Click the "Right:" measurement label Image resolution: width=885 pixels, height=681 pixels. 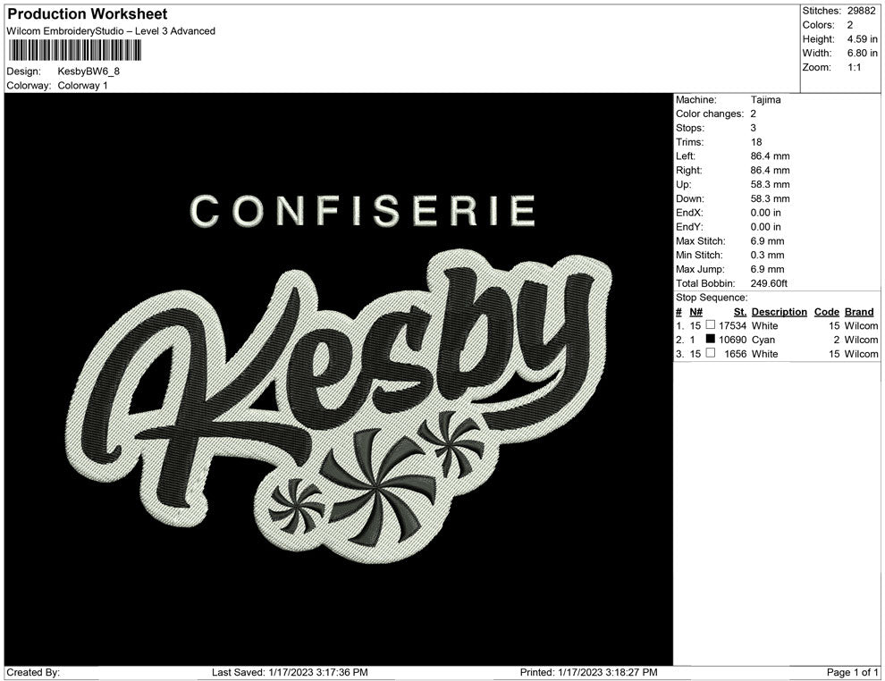[688, 170]
